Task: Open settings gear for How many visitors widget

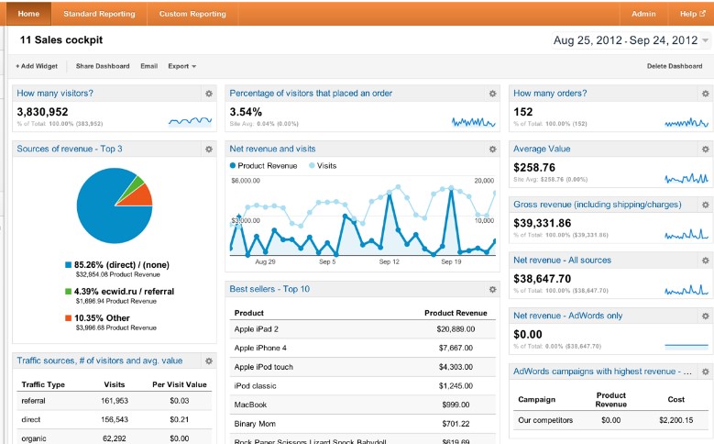Action: [208, 94]
